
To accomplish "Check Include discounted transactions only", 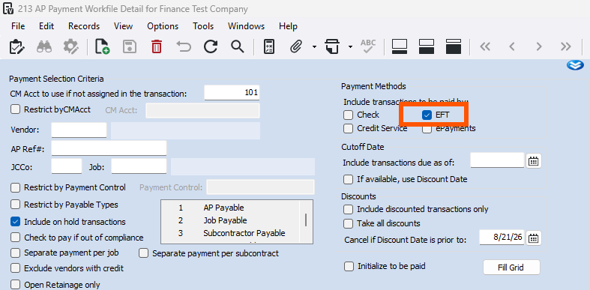I will pyautogui.click(x=348, y=209).
